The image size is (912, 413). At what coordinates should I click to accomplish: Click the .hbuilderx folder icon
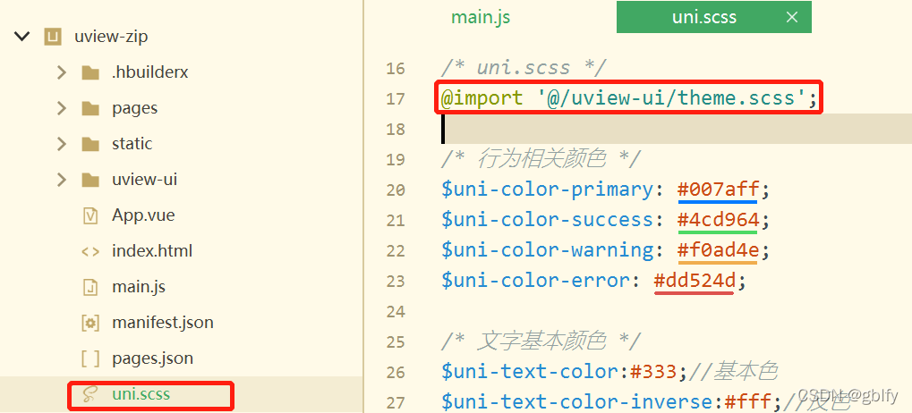90,72
